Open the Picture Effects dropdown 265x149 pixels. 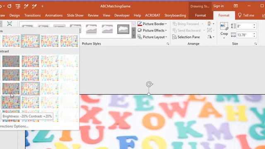tap(152, 30)
